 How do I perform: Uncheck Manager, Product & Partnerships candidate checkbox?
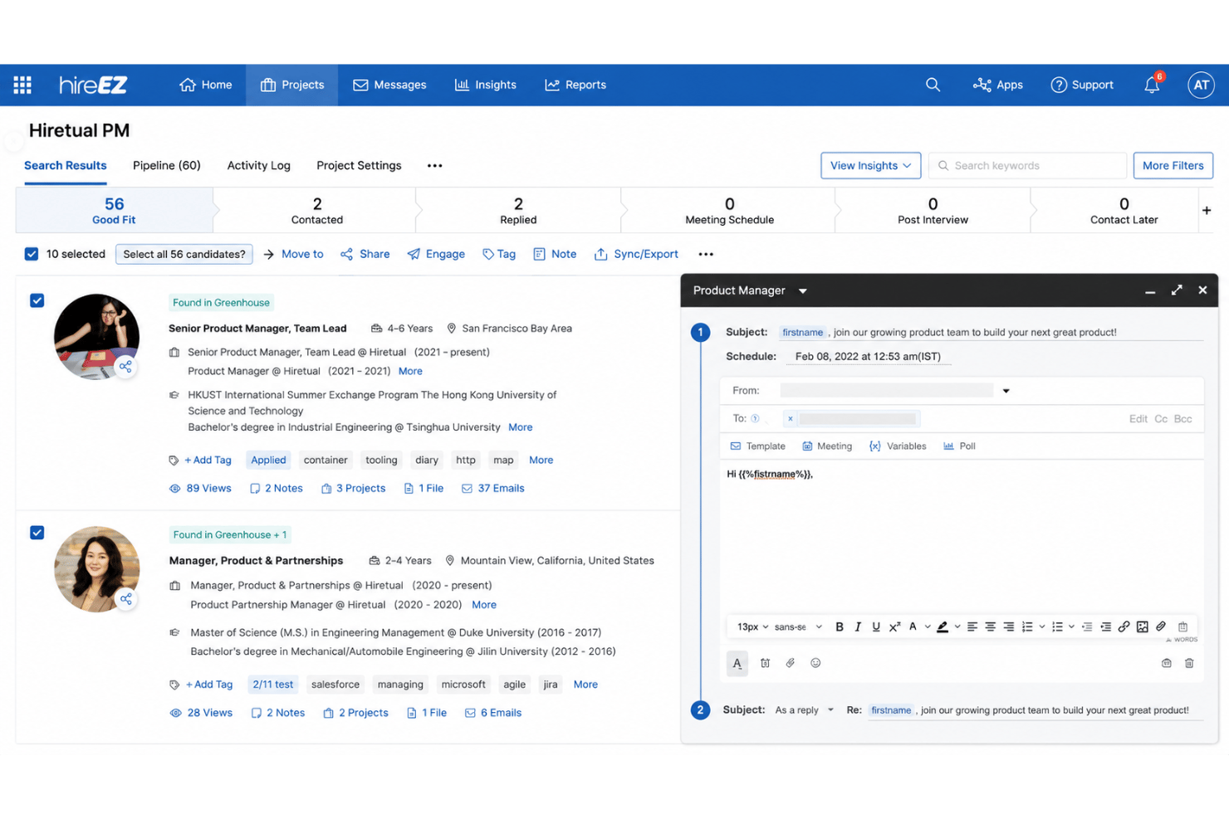[x=37, y=533]
